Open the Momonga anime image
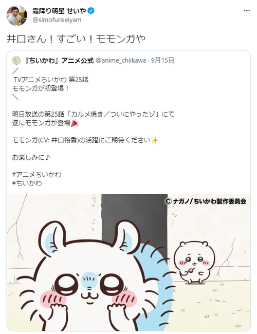 point(128,263)
